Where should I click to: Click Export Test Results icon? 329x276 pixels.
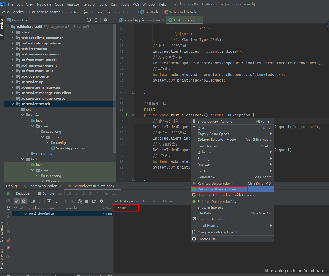94,201
